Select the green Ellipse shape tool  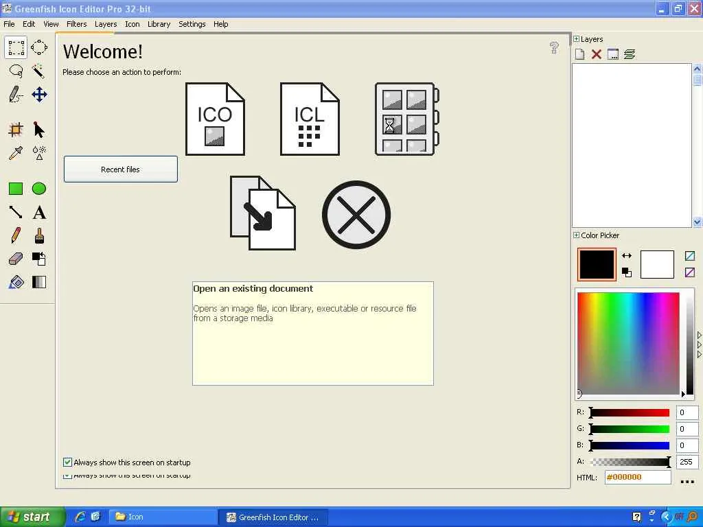[x=39, y=189]
